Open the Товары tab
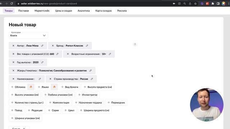230x129 pixels. point(9,11)
